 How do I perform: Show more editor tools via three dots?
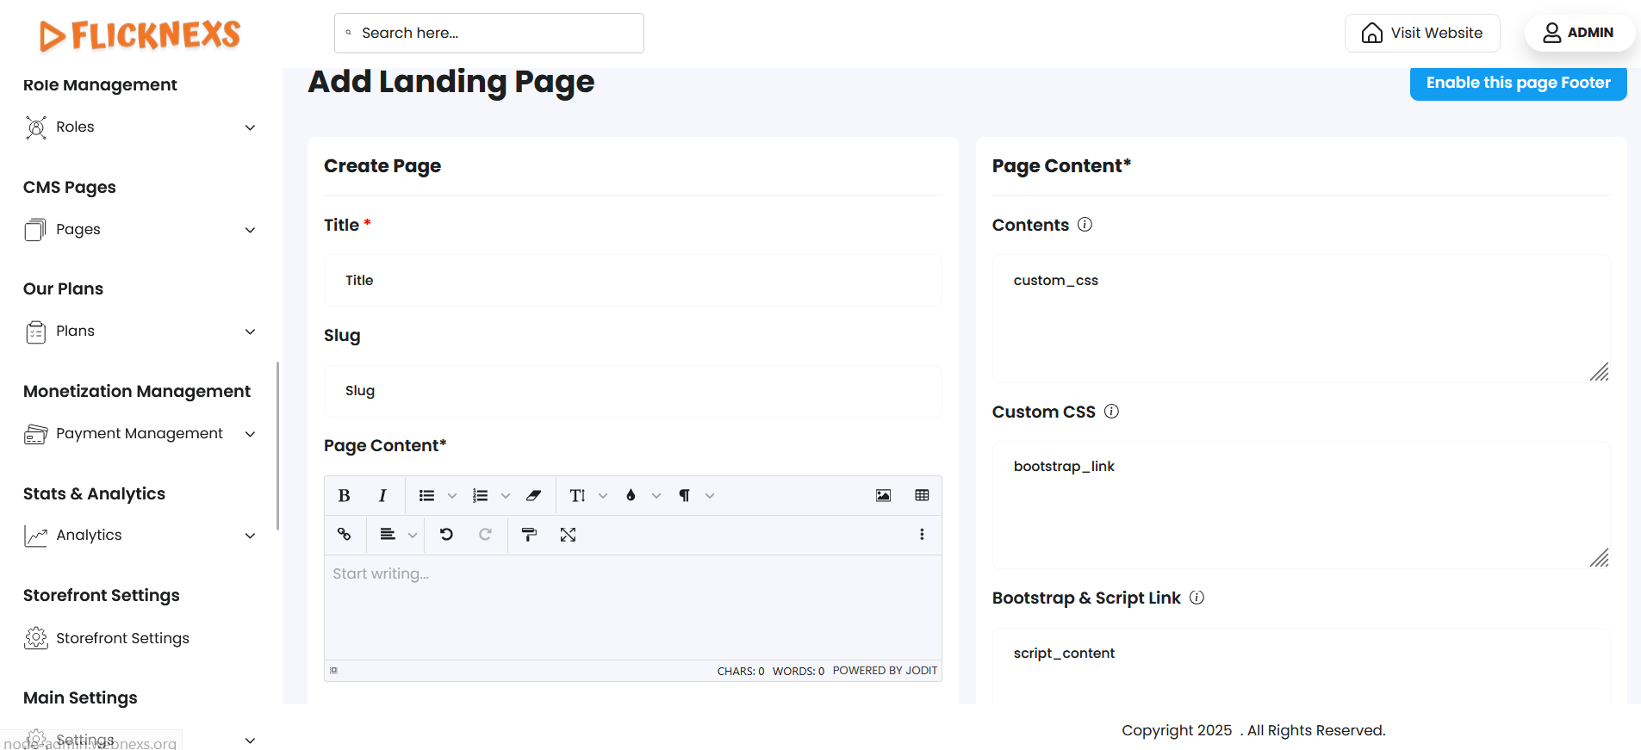922,535
